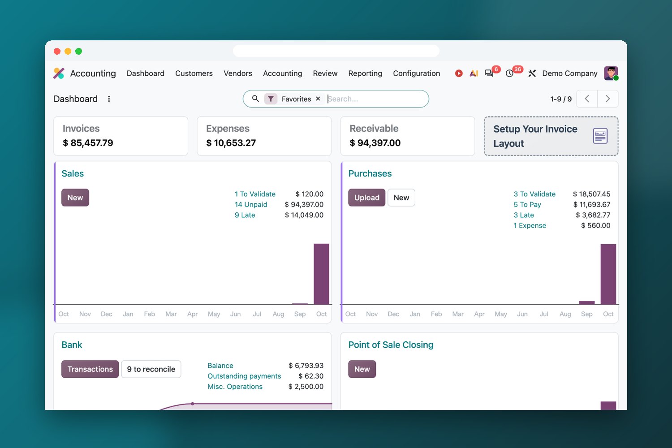Viewport: 672px width, 448px height.
Task: Click the browser address bar
Action: click(336, 51)
